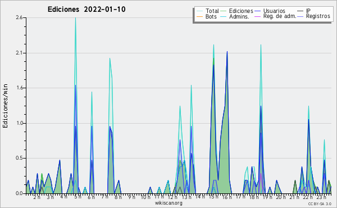Image resolution: width=337 pixels, height=208 pixels.
Task: Click the '16 h' x-axis label
Action: pyautogui.click(x=227, y=197)
